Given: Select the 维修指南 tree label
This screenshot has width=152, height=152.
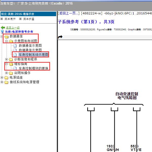Looking at the screenshot, I should click(x=21, y=64).
